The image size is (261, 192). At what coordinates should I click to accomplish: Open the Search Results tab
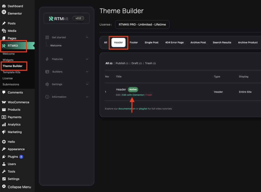click(x=222, y=42)
